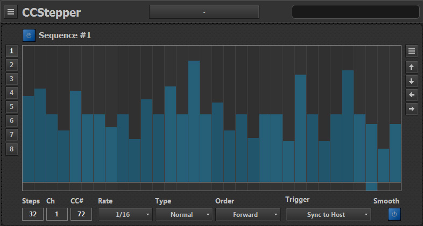
Task: Select sequence tab 2
Action: click(12, 65)
